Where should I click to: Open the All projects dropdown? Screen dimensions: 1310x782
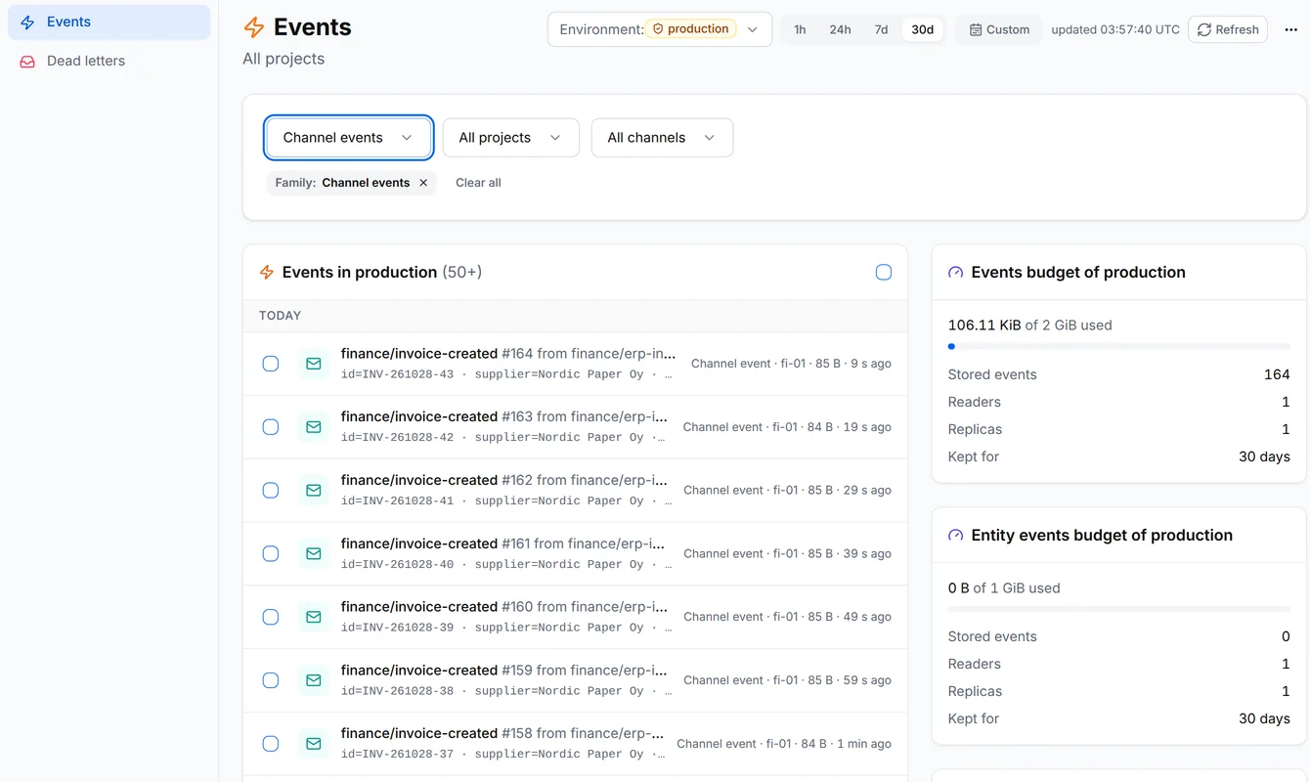510,138
